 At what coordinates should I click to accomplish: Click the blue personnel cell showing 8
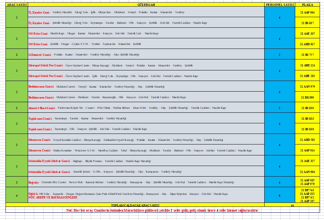[279, 195]
